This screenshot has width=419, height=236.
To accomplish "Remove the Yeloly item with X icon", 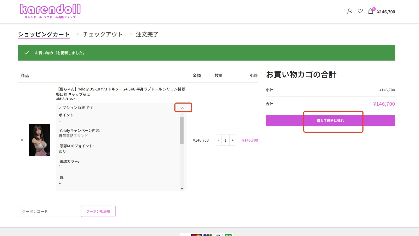I will (x=22, y=140).
